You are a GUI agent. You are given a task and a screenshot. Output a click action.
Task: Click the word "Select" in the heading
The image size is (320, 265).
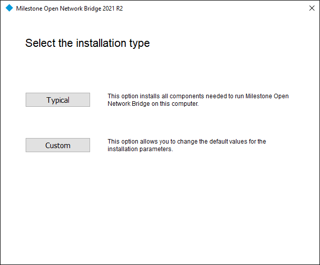click(40, 43)
